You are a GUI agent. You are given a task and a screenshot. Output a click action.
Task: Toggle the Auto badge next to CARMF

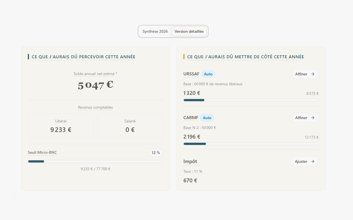coord(207,118)
